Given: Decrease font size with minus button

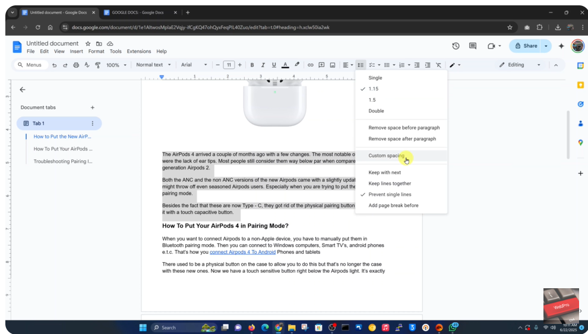Looking at the screenshot, I should click(217, 65).
